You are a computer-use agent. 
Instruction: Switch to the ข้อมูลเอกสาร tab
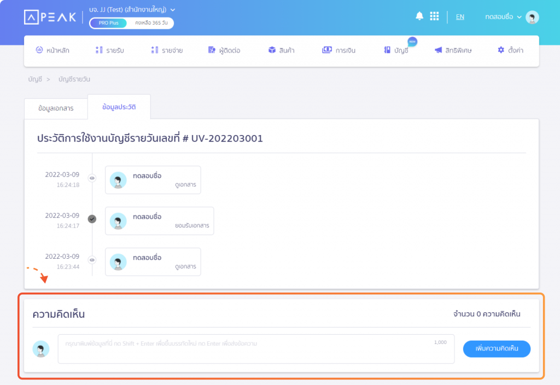[x=56, y=108]
